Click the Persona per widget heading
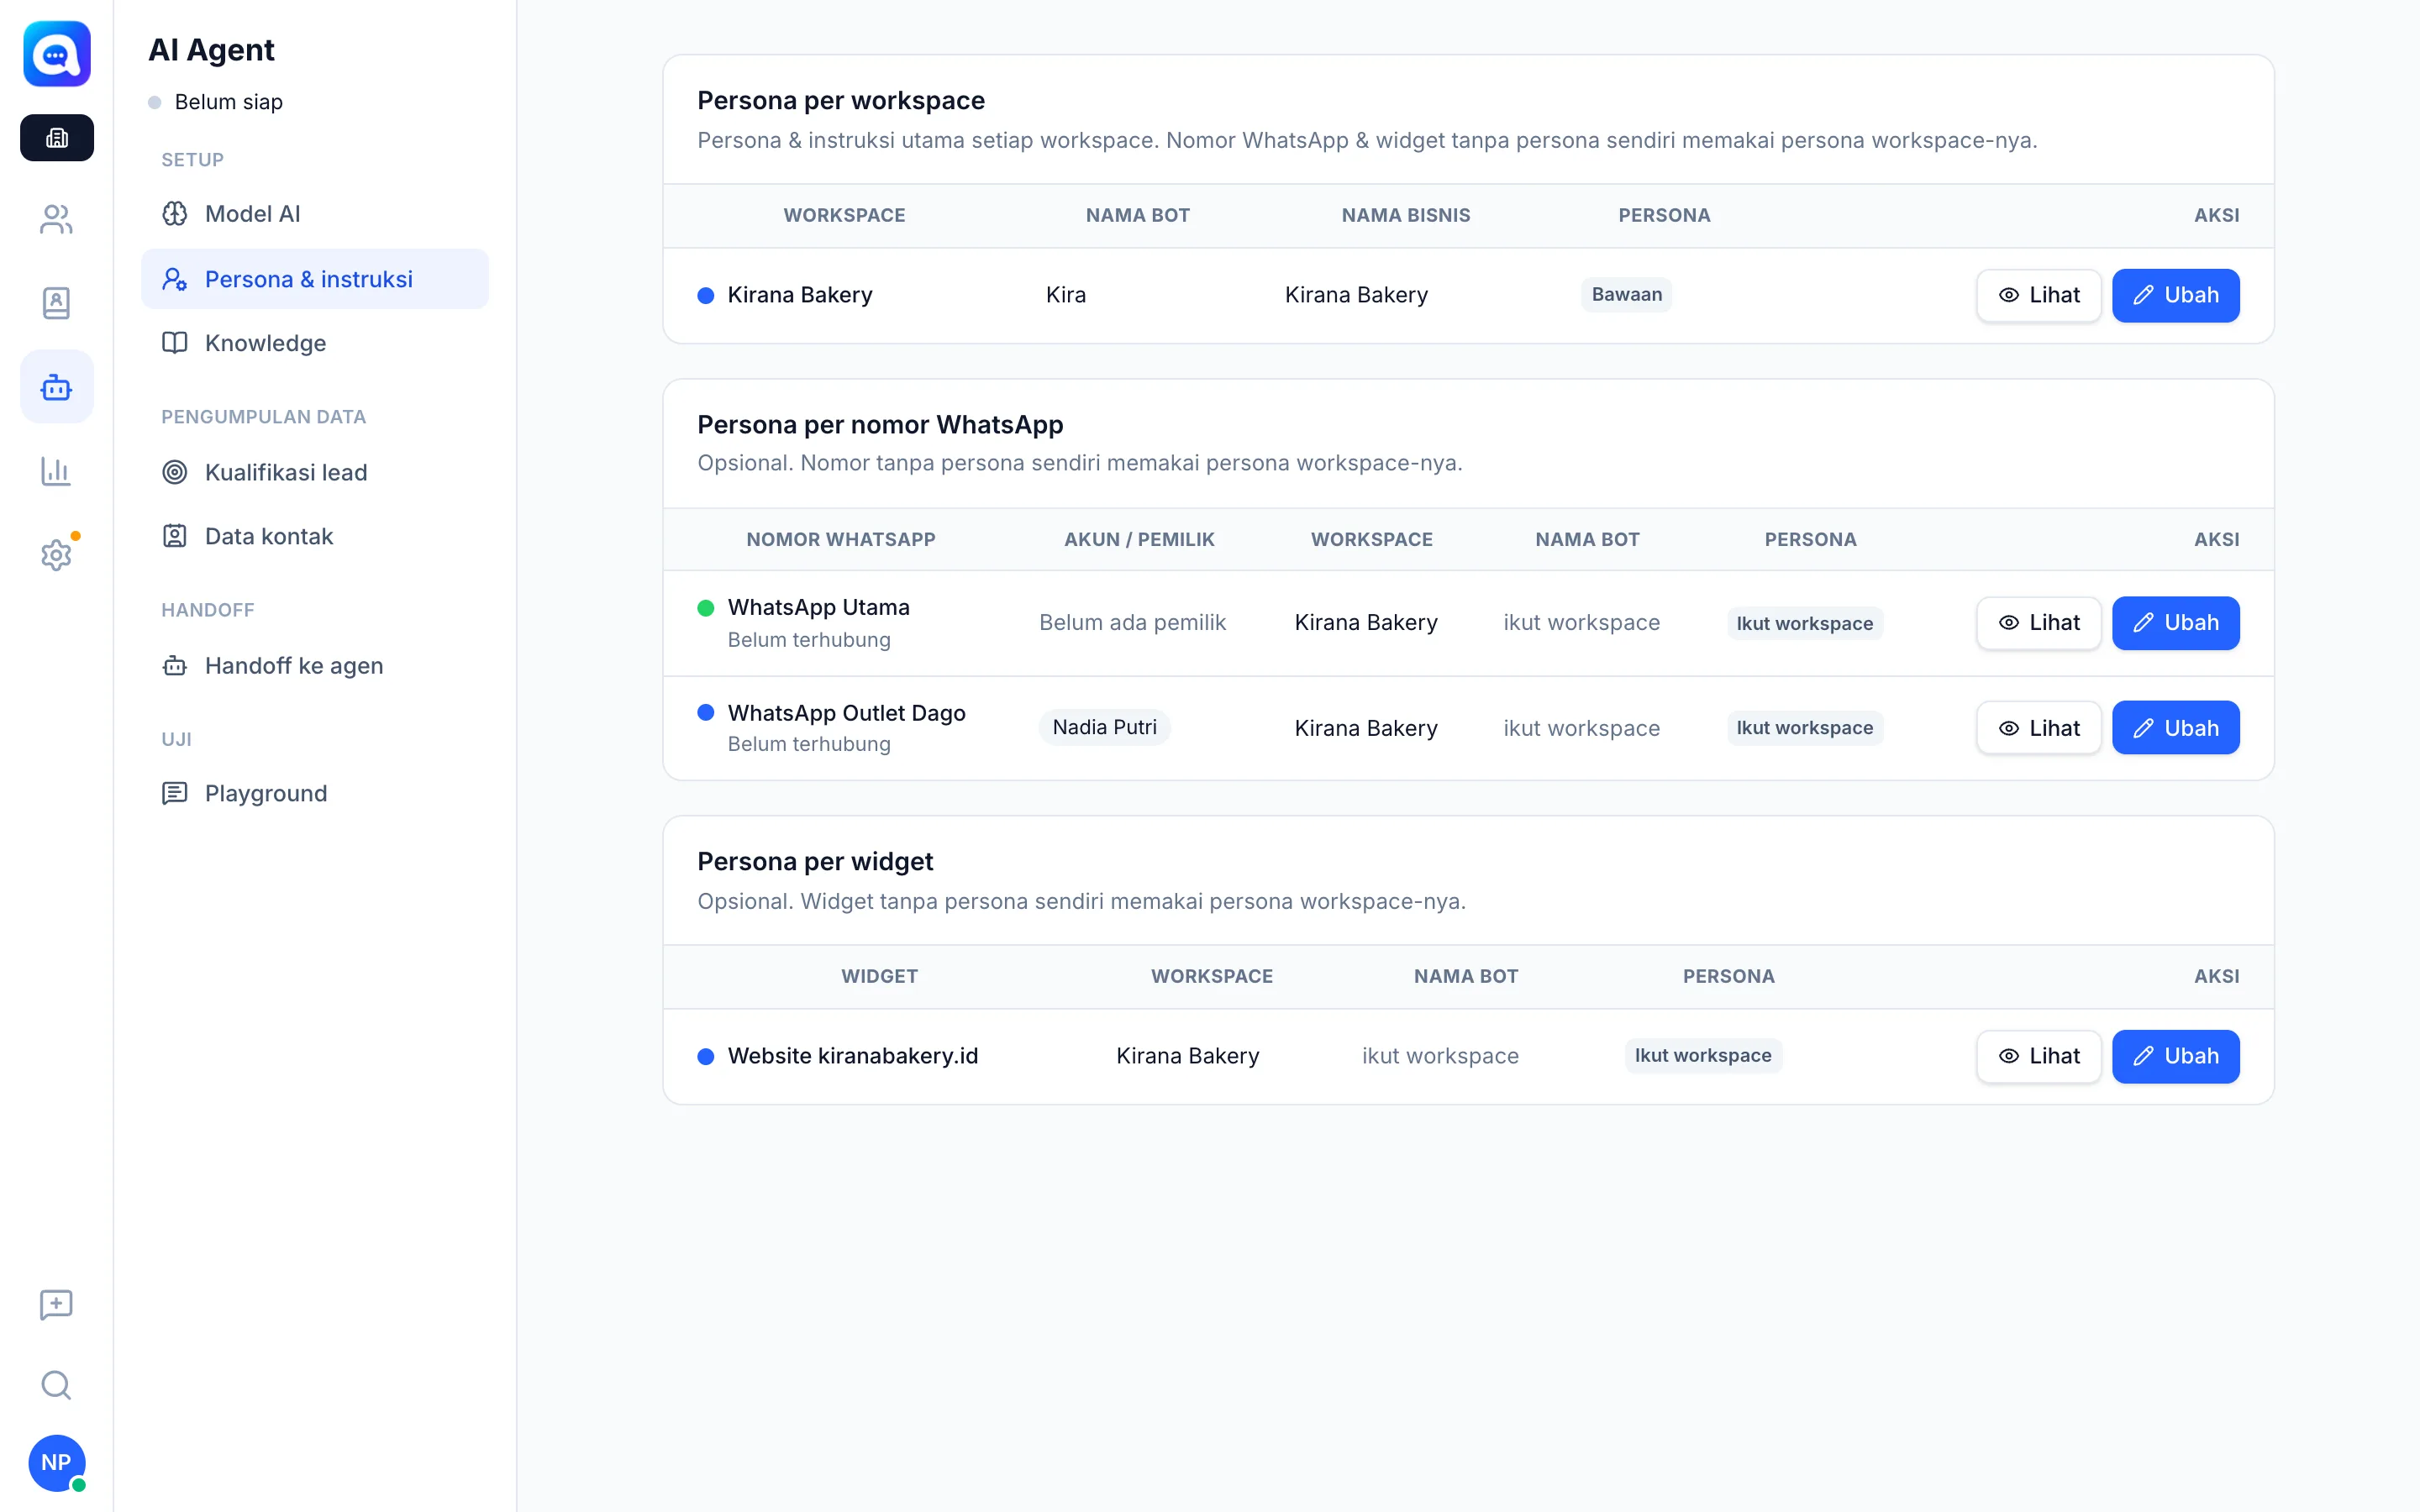Image resolution: width=2420 pixels, height=1512 pixels. [814, 862]
